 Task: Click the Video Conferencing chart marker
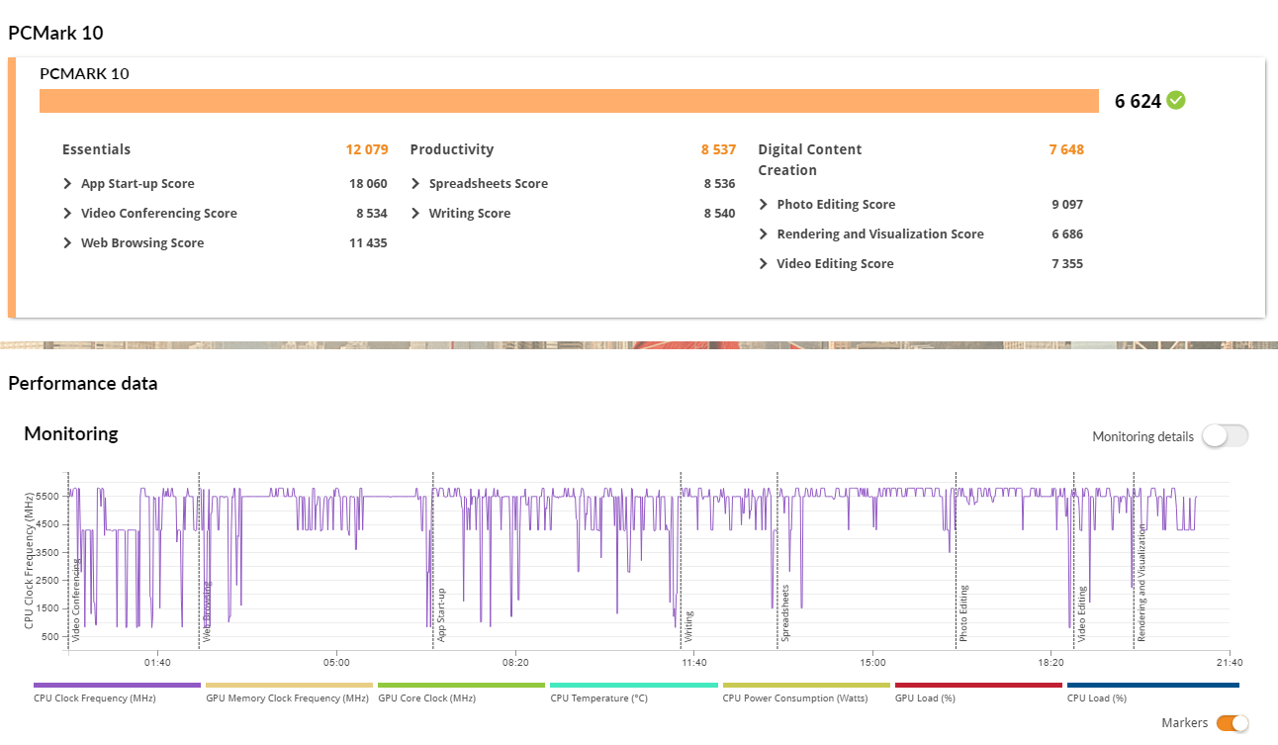(x=76, y=600)
